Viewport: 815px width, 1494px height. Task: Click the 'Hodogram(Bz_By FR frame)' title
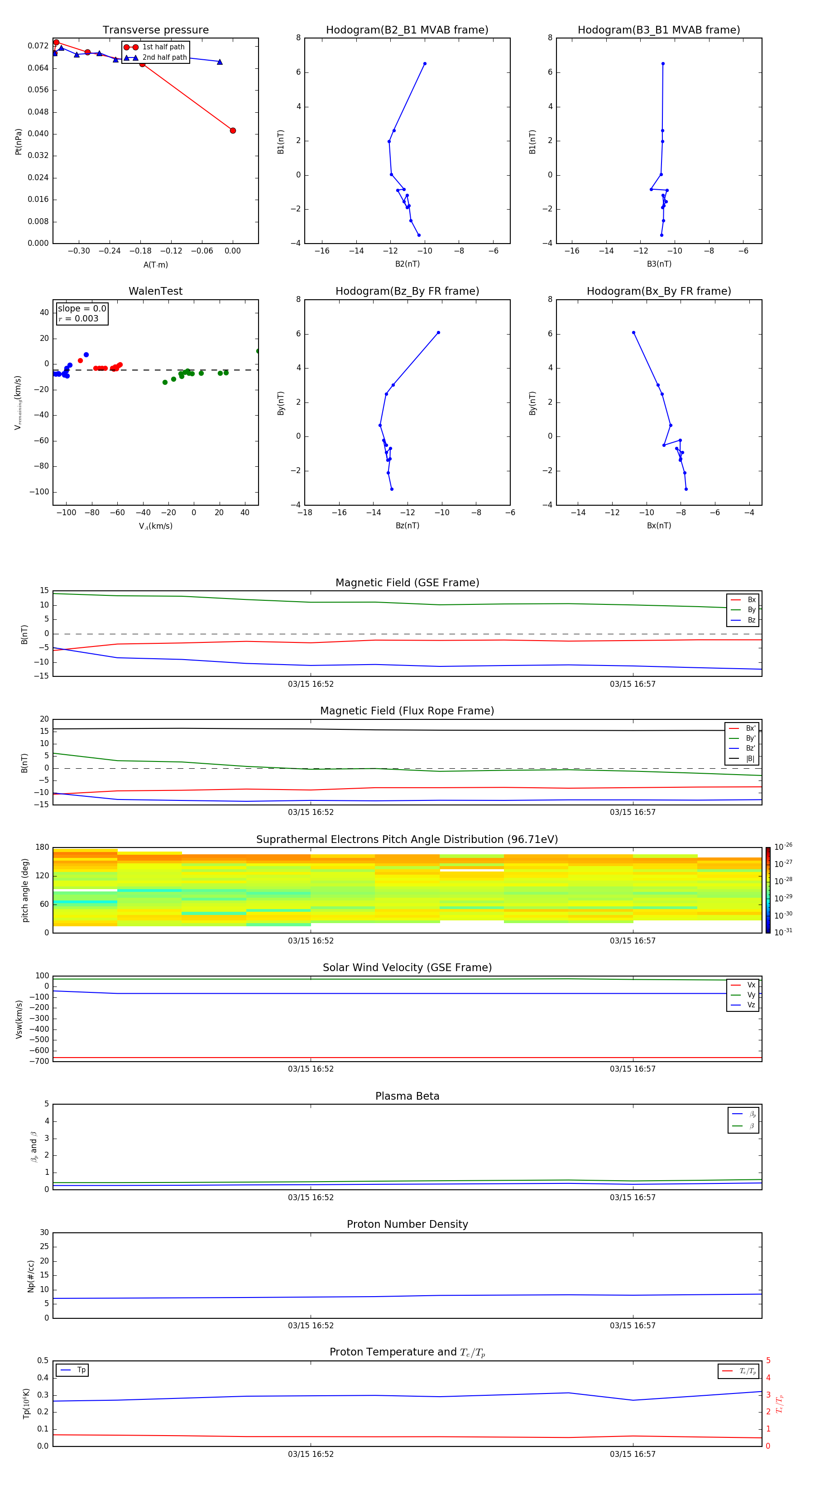[407, 291]
